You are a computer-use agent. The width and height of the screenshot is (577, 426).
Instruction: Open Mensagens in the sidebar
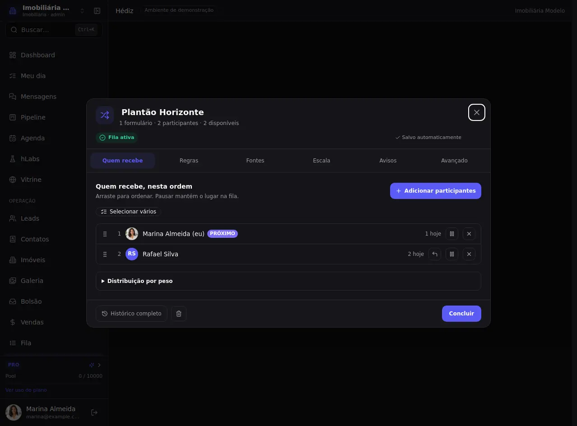pos(54,97)
